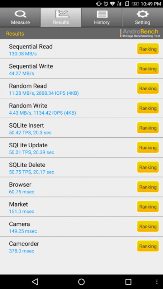
Task: Show Ranking for Sequential Write
Action: [x=148, y=69]
